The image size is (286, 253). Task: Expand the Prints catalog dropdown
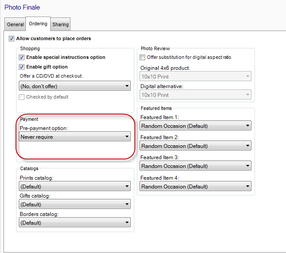pyautogui.click(x=75, y=186)
